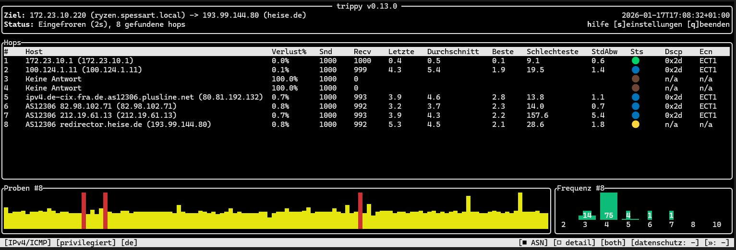Click the yellow status dot for hop 8
The height and width of the screenshot is (250, 736).
click(x=636, y=125)
